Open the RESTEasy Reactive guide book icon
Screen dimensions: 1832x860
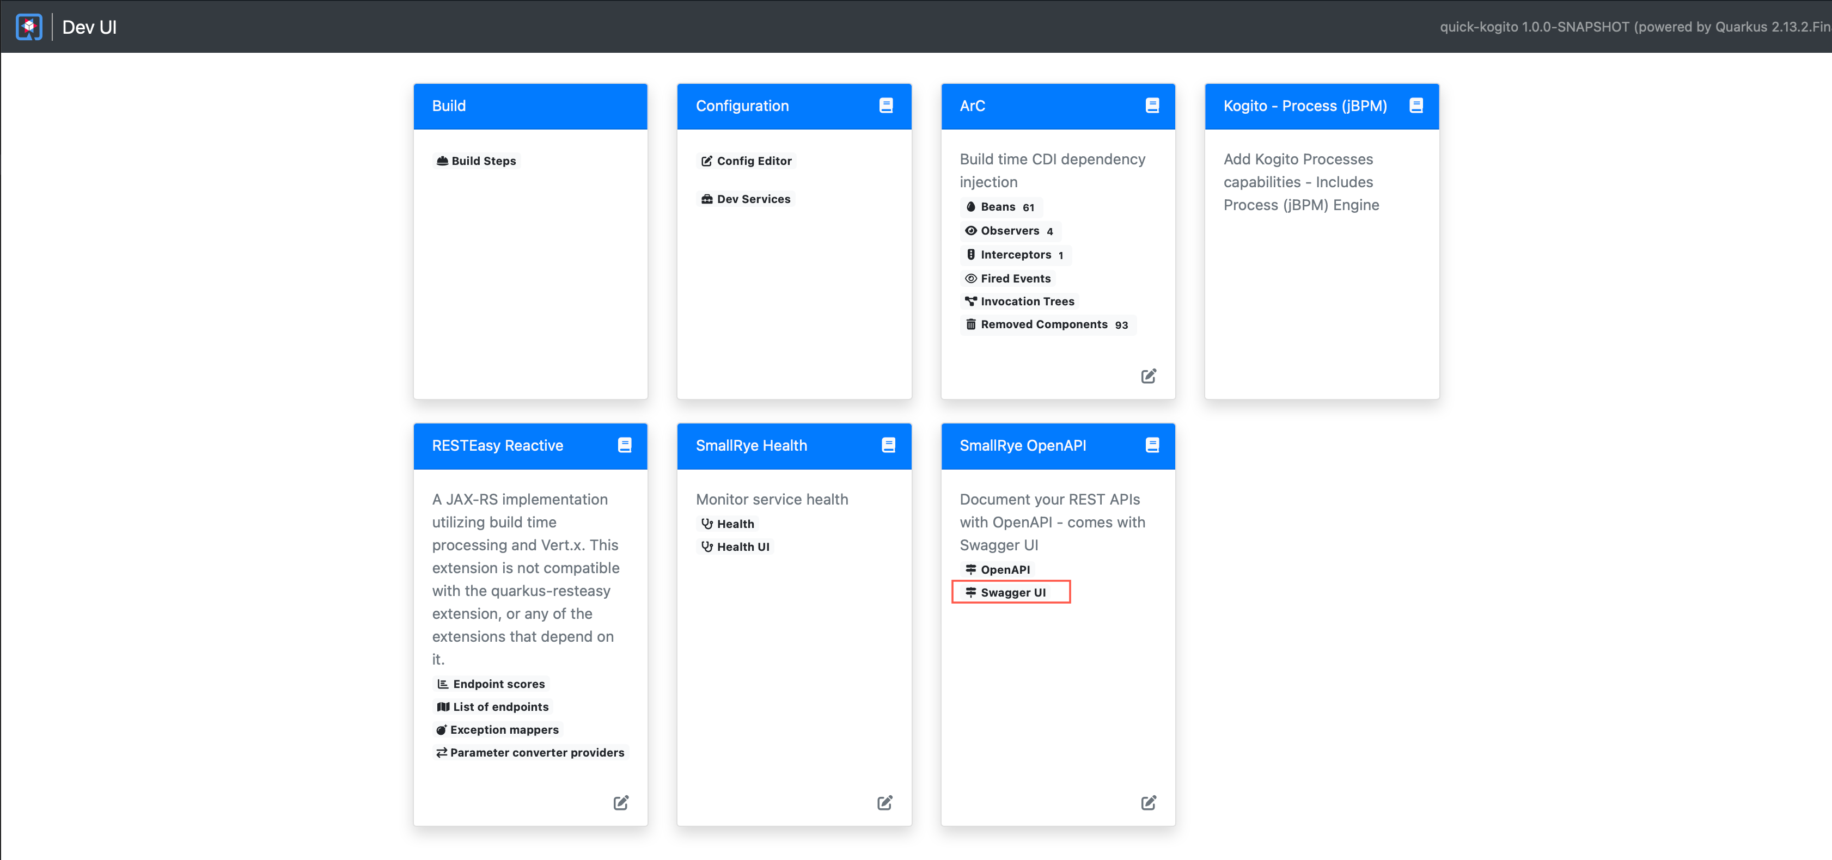point(625,445)
